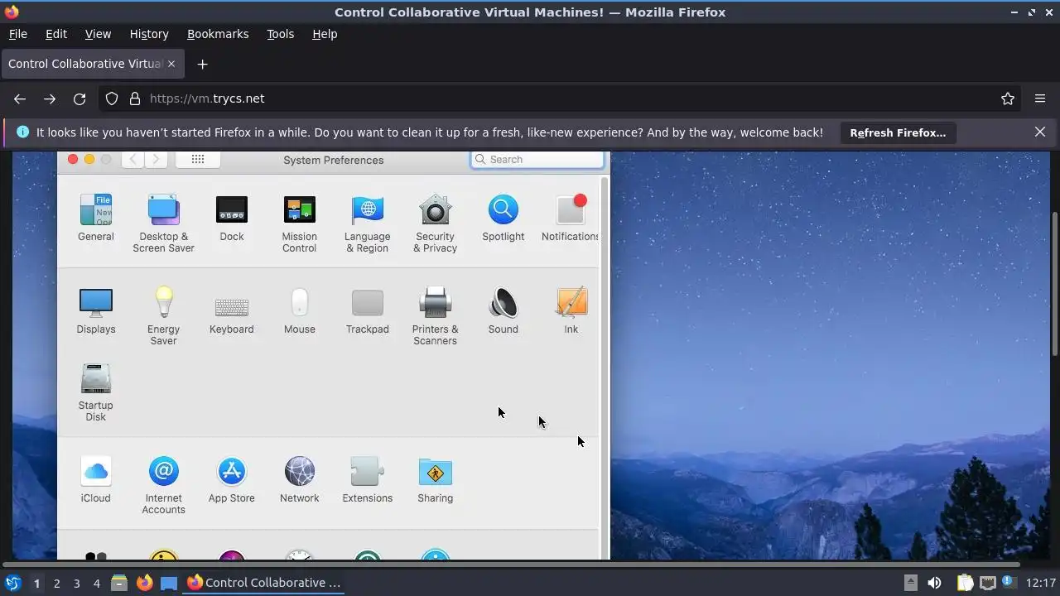Open Printers & Scanners preferences
This screenshot has width=1060, height=596.
pyautogui.click(x=435, y=316)
